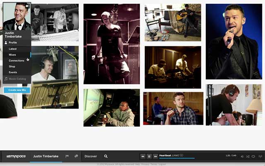Click the elapsed time display 1:26 / 3:49
The width and height of the screenshot is (265, 166).
231,156
